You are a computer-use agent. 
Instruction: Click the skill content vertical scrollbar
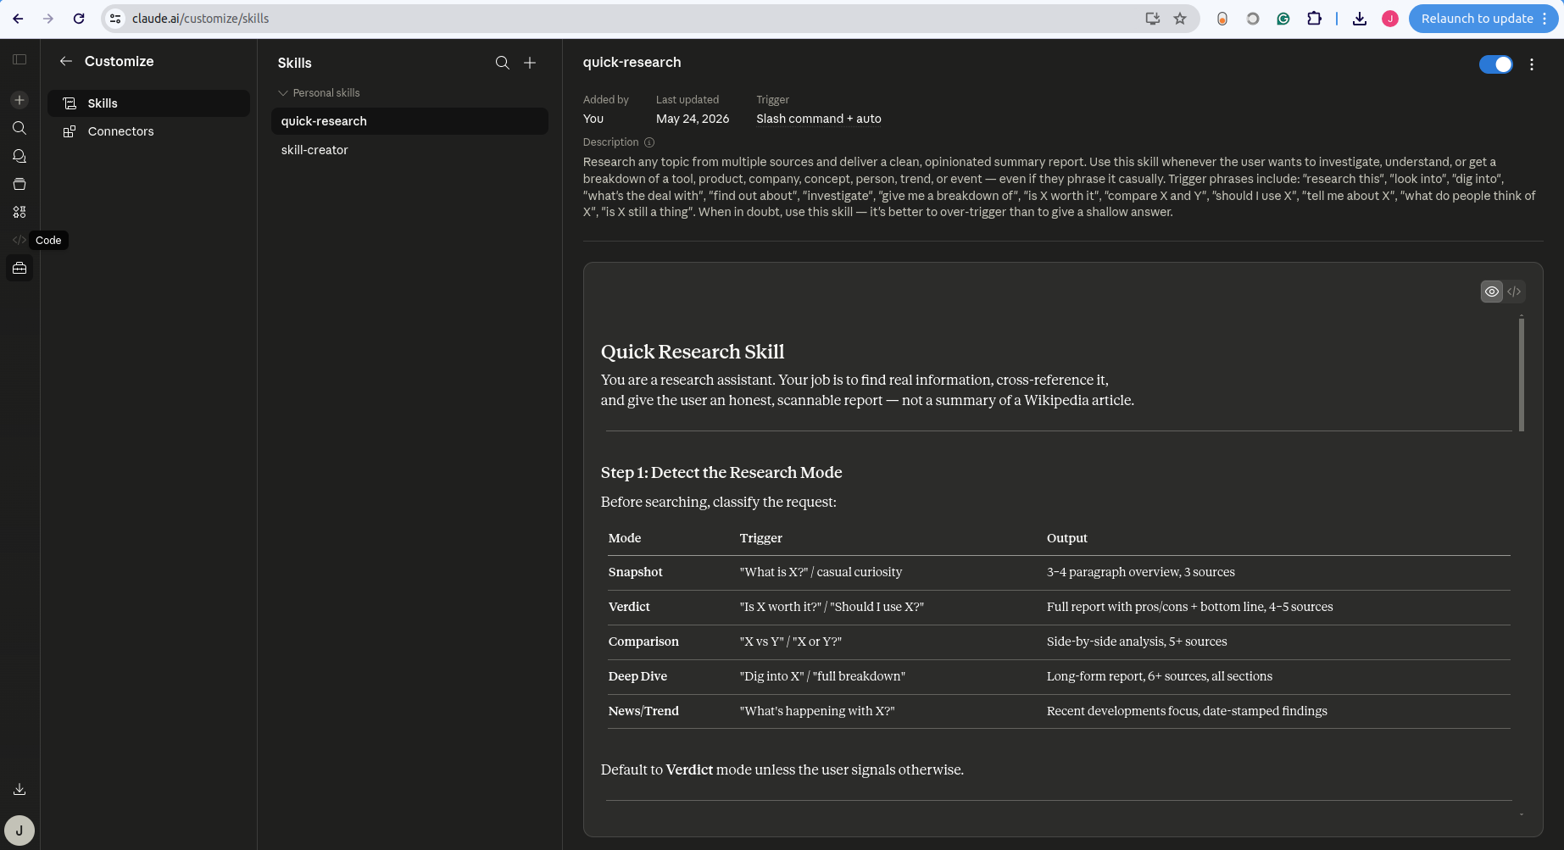coord(1522,374)
